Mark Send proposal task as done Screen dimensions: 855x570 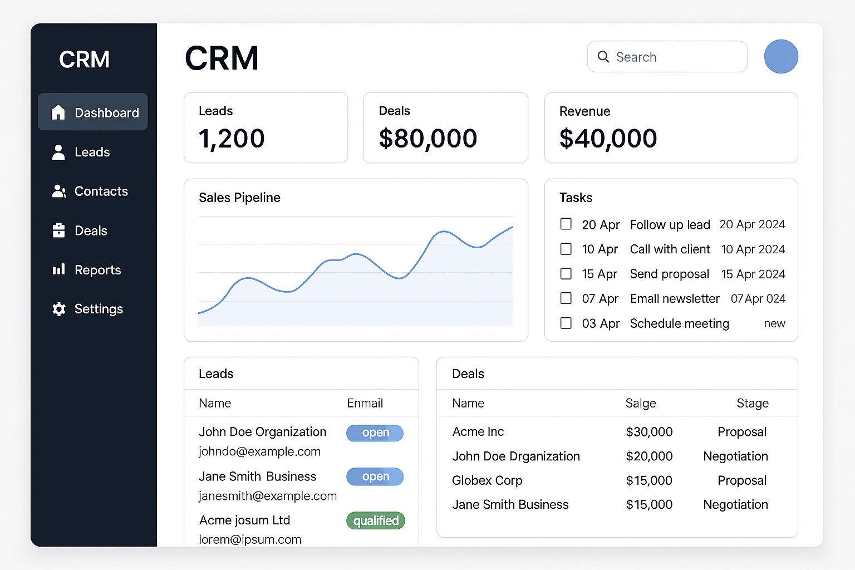point(566,274)
